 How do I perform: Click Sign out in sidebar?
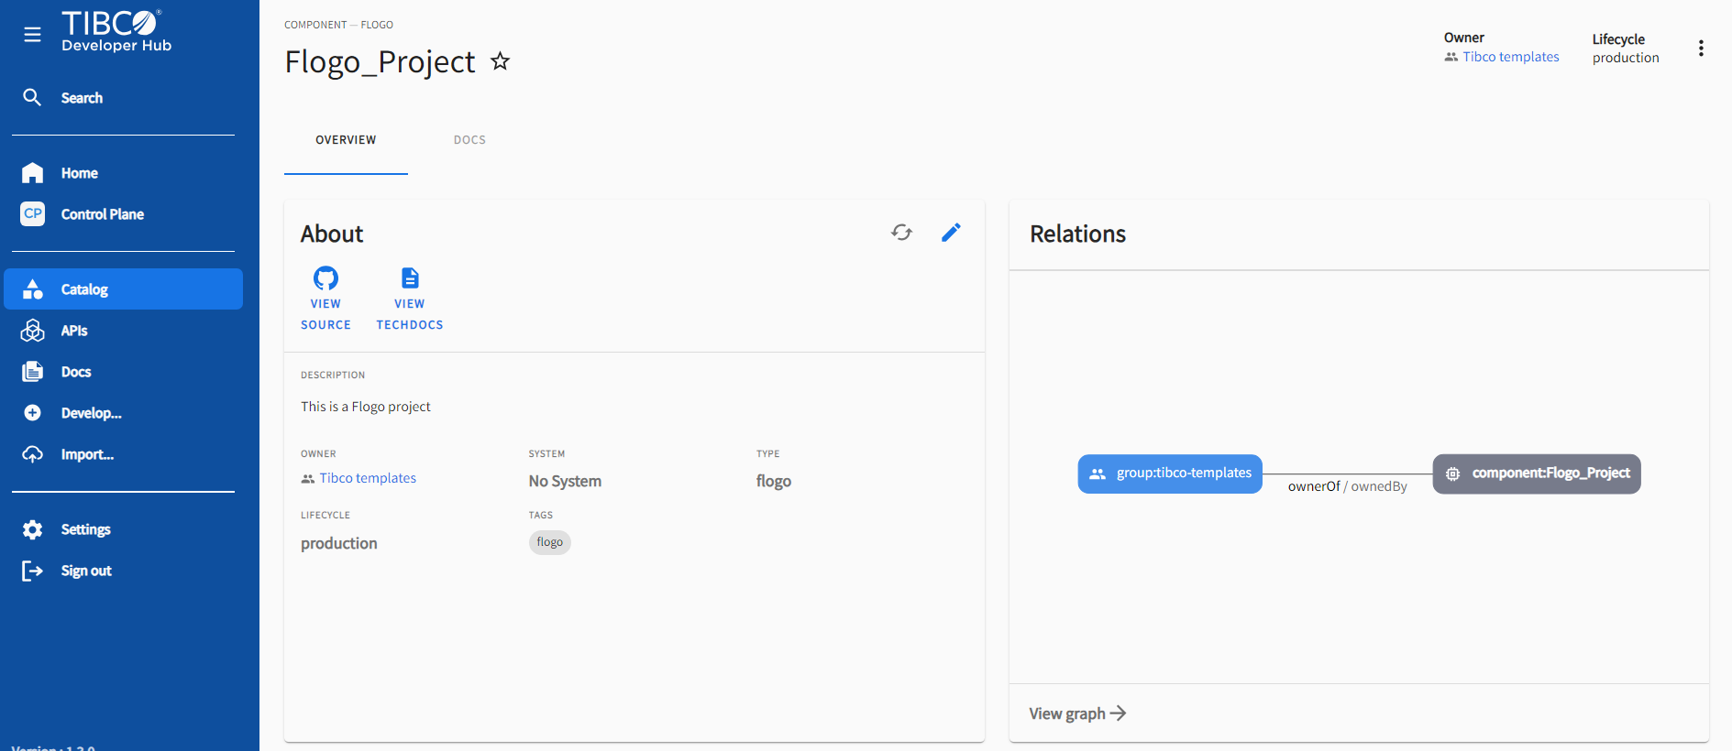click(x=86, y=571)
